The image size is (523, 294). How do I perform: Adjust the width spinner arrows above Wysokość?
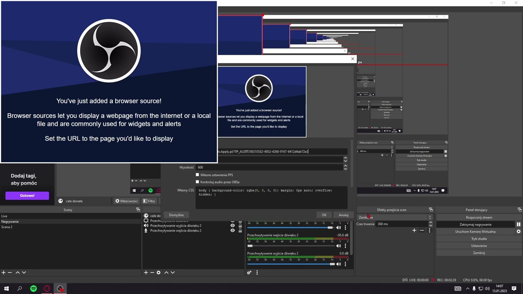click(345, 159)
